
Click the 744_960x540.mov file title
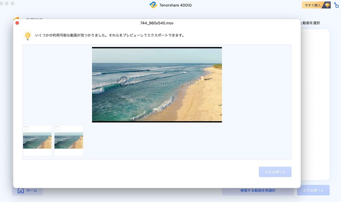157,23
